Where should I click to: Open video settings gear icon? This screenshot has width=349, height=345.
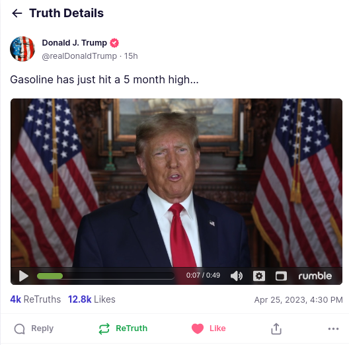coord(259,276)
